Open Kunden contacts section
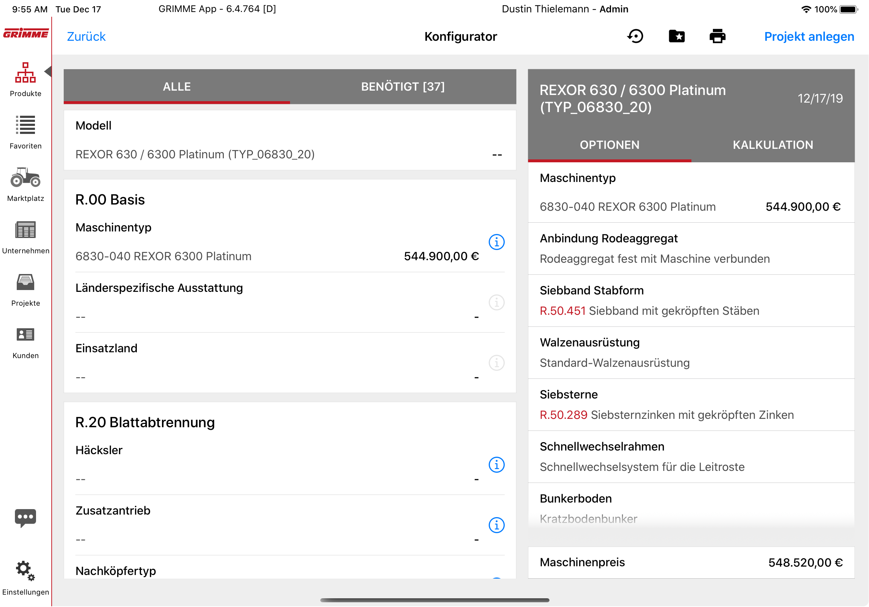This screenshot has height=607, width=869. point(25,341)
